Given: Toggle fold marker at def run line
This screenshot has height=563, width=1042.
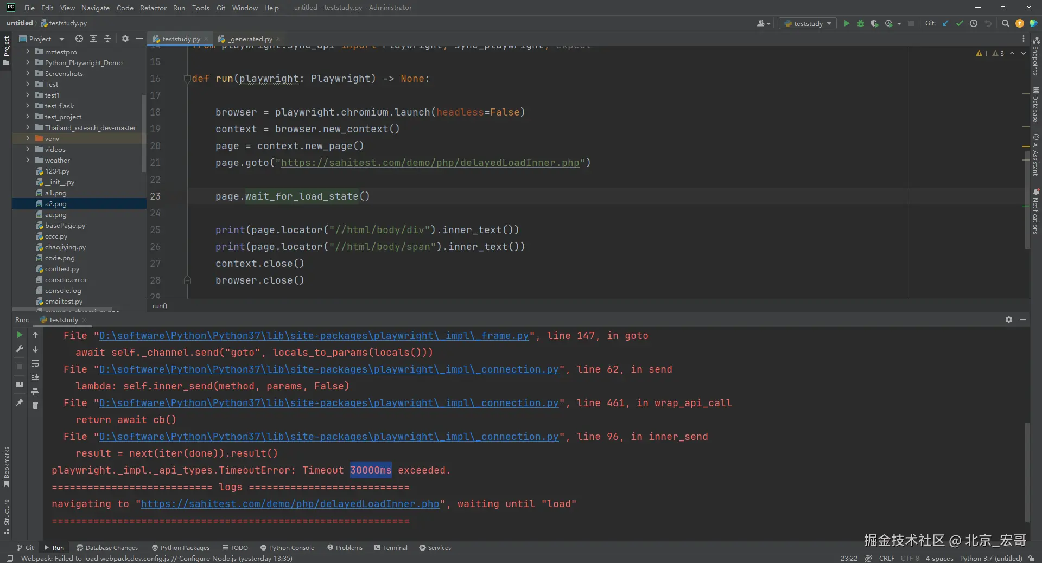Looking at the screenshot, I should (187, 79).
